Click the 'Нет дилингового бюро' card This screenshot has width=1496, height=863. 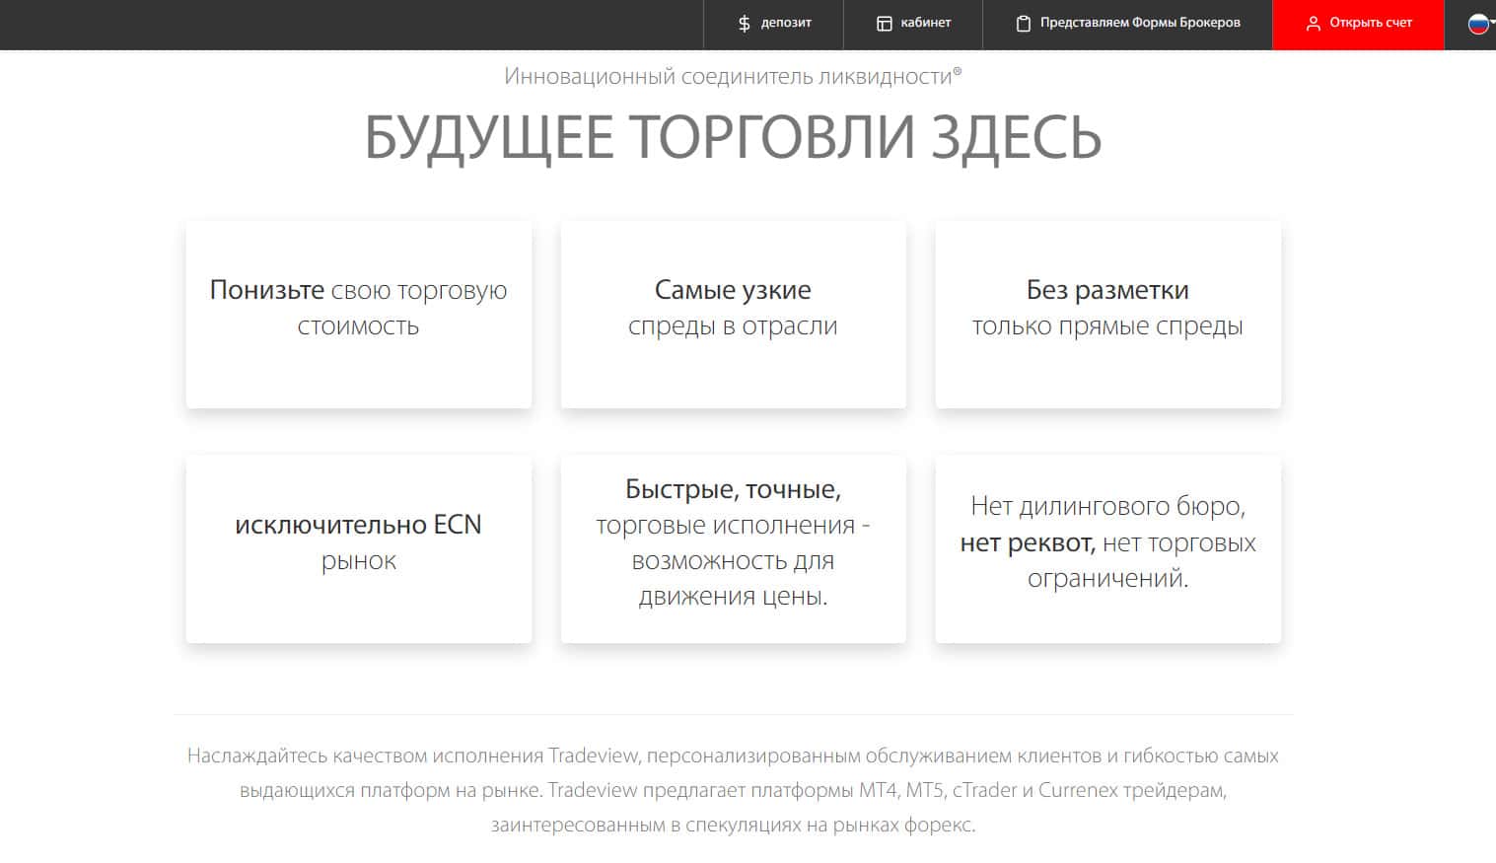[1107, 548]
